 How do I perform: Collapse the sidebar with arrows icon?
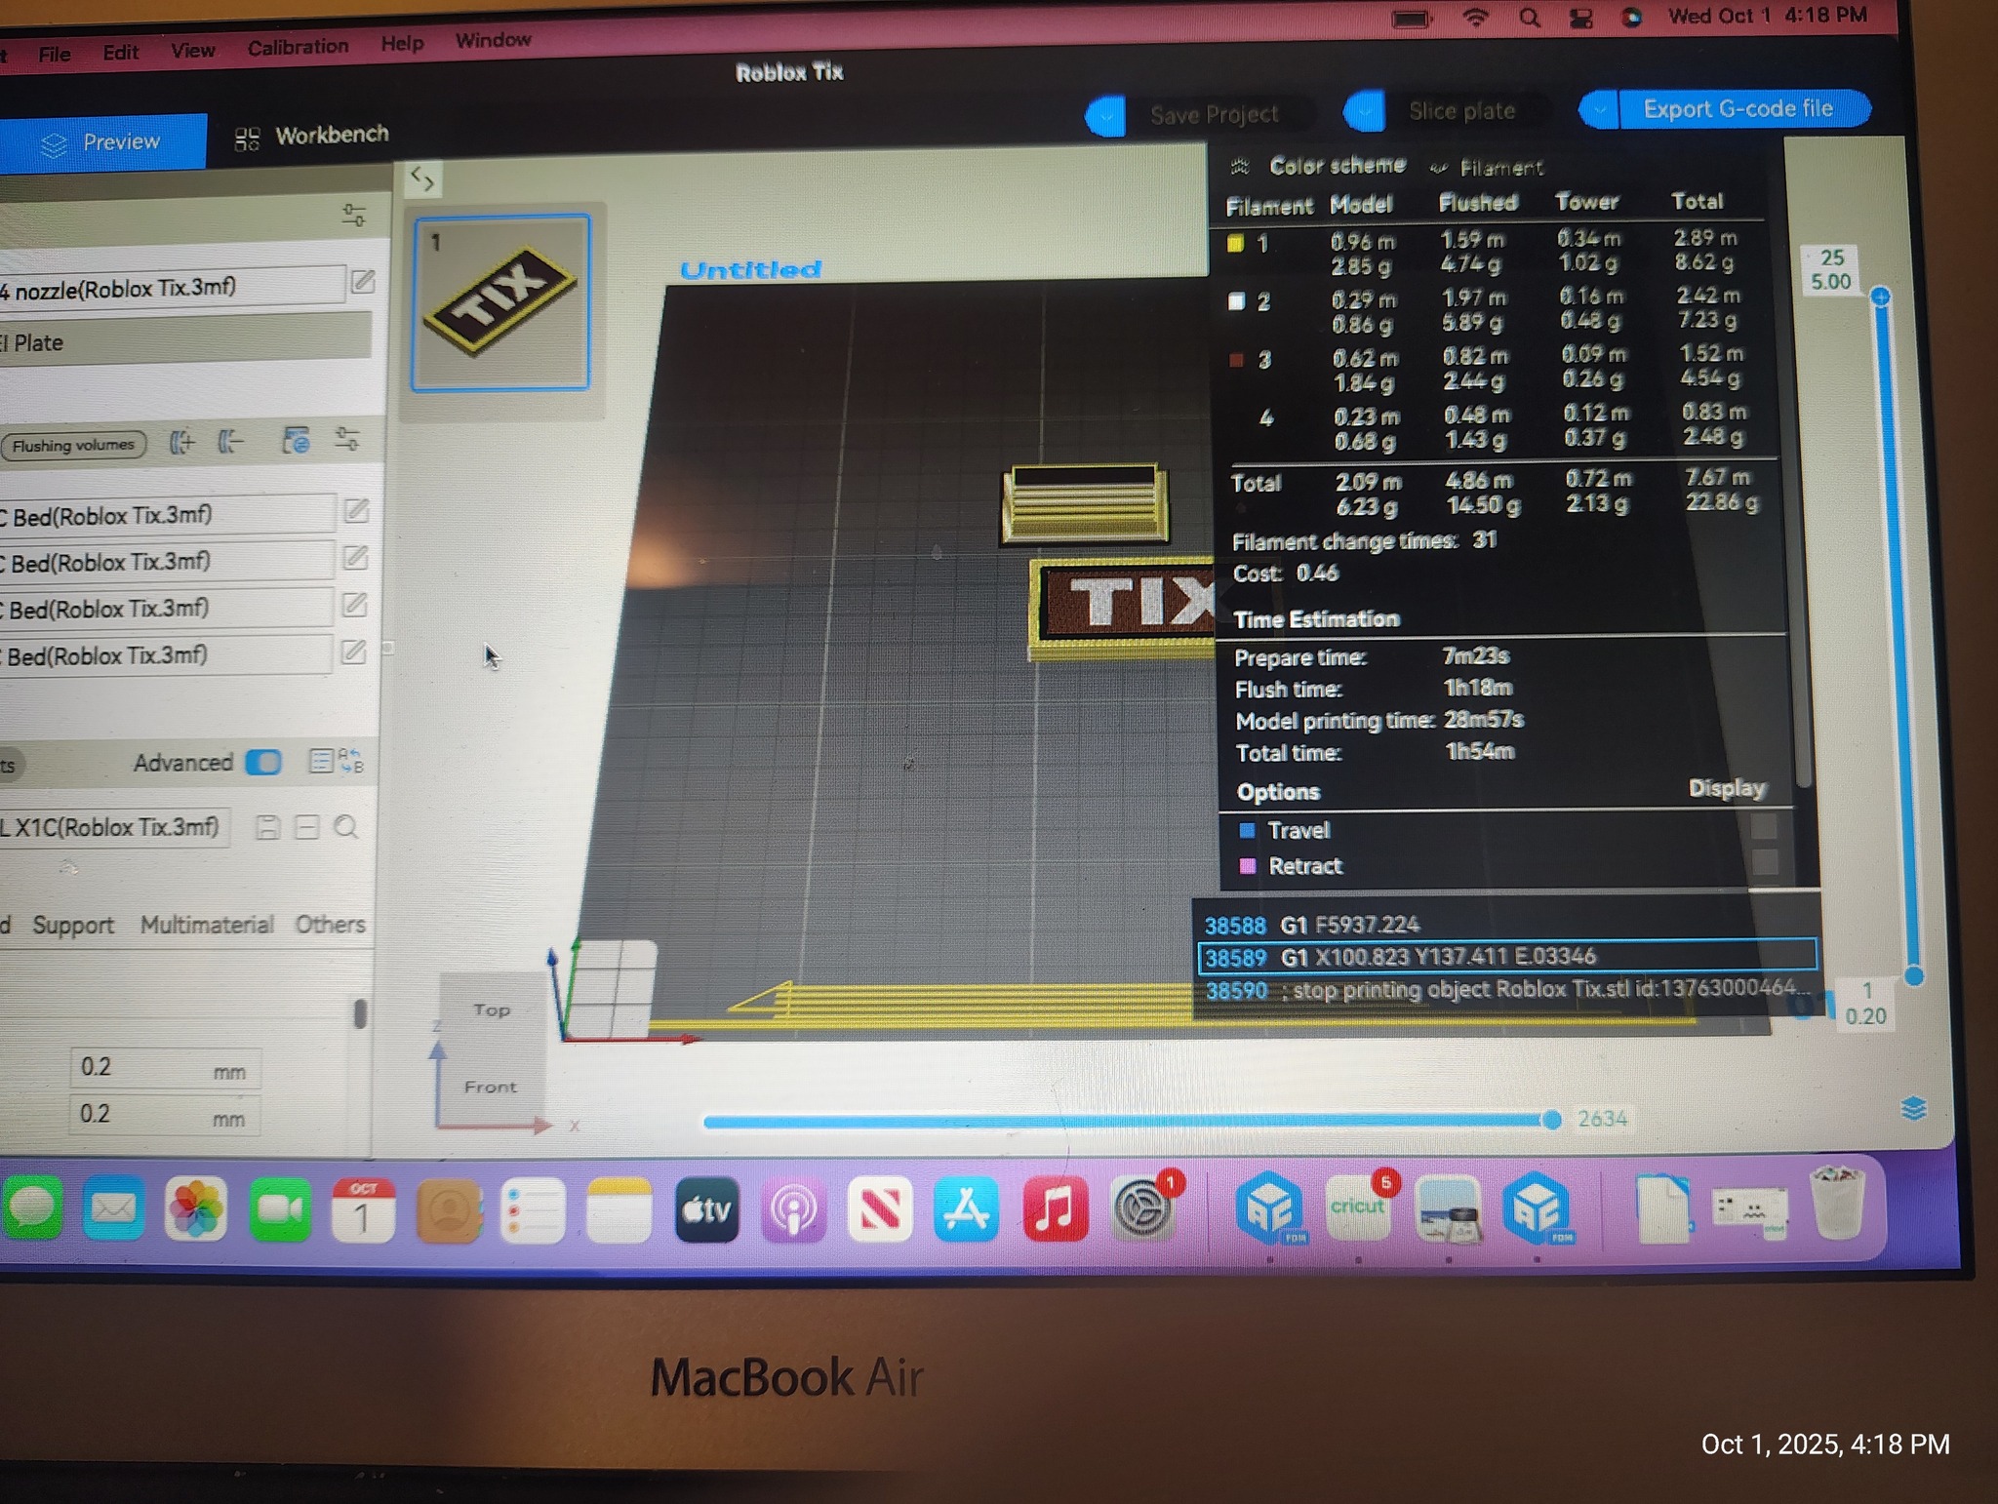coord(422,179)
